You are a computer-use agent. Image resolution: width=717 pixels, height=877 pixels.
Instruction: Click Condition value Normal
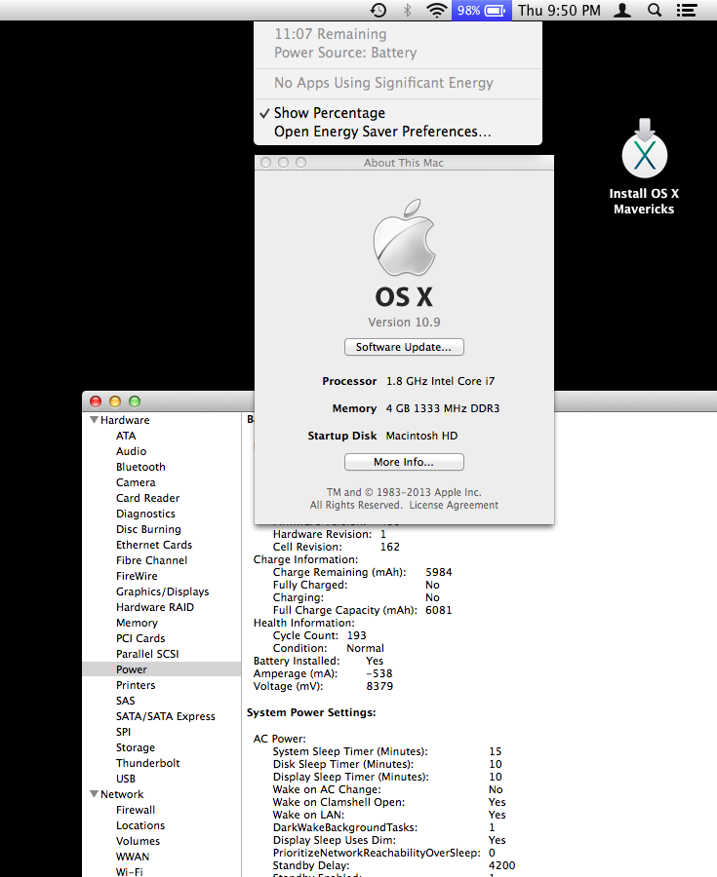[366, 648]
